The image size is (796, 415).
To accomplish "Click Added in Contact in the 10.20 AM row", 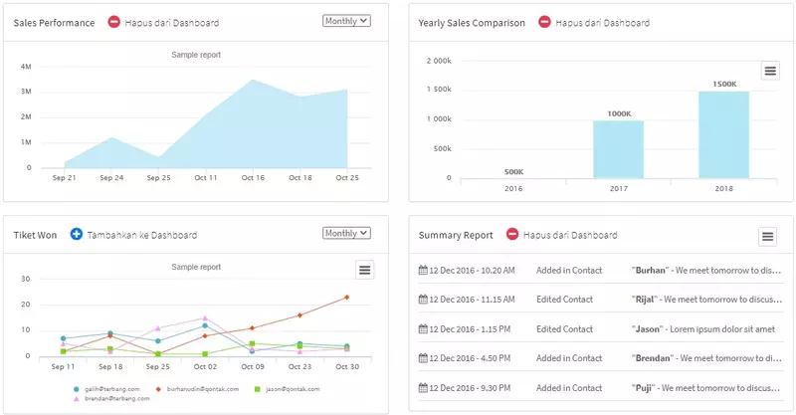I will click(x=569, y=271).
